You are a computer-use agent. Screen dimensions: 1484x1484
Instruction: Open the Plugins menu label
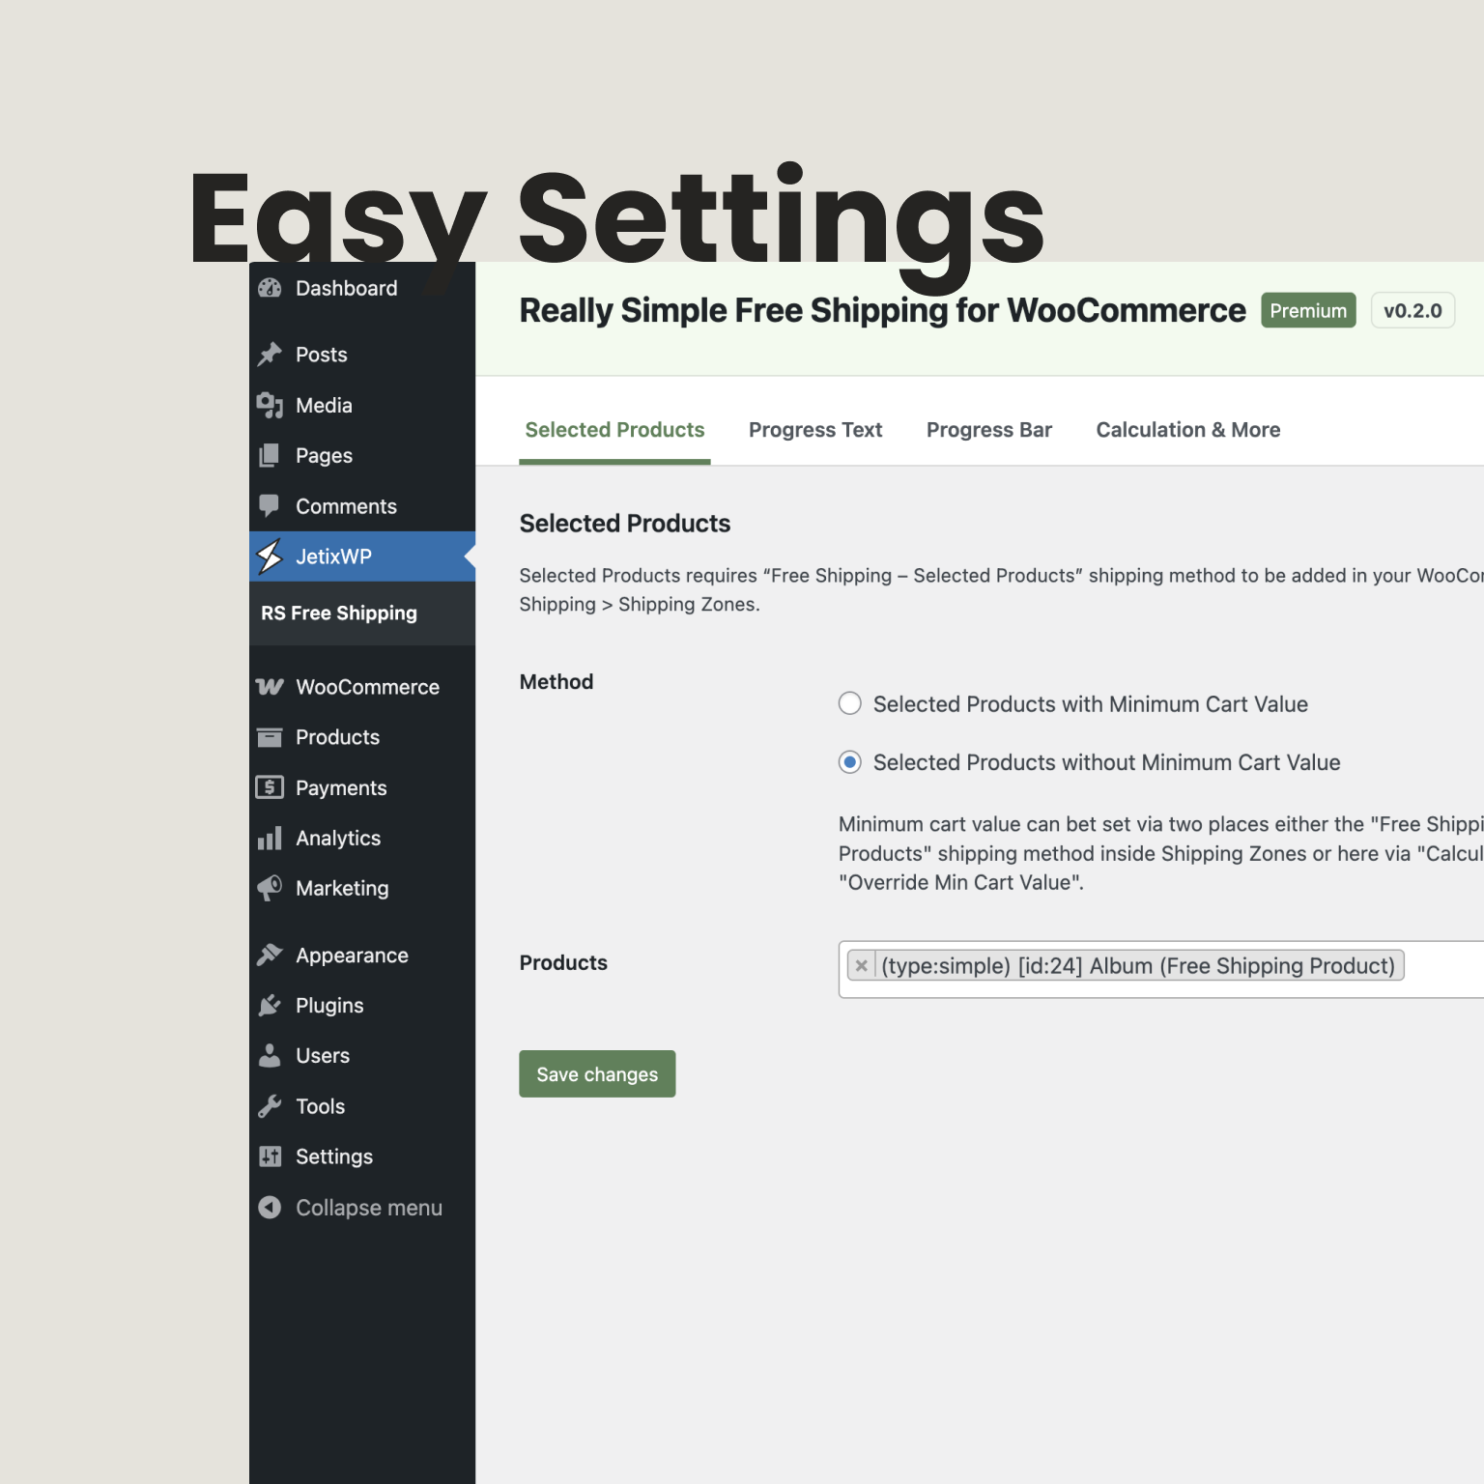[329, 1006]
